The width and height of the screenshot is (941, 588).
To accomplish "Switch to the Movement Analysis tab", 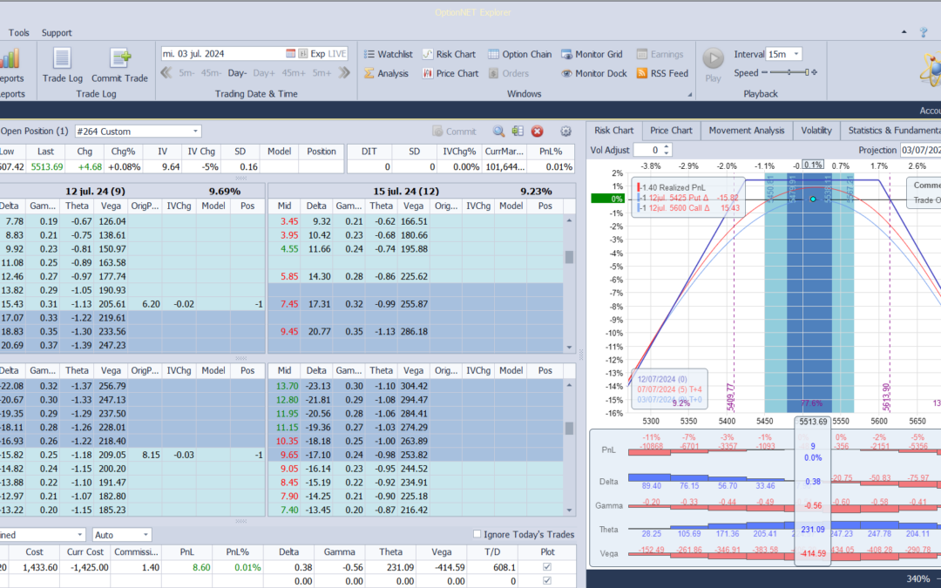I will (x=747, y=131).
